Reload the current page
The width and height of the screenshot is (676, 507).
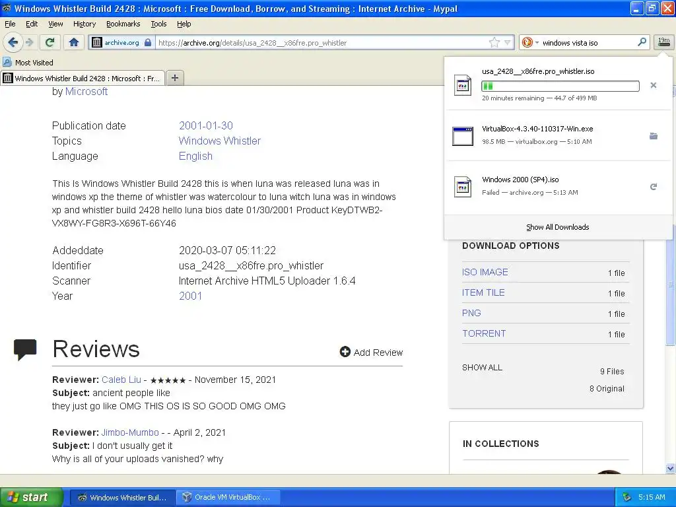50,42
